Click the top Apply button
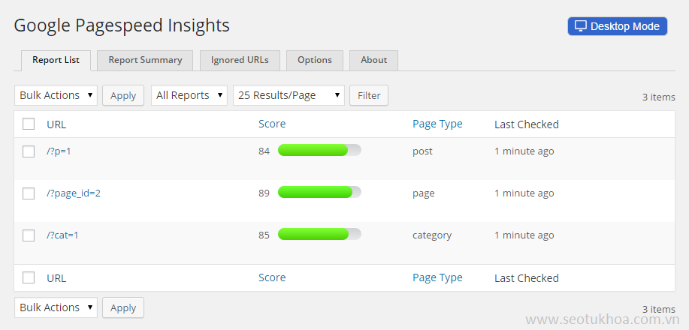This screenshot has height=330, width=689. coord(123,95)
